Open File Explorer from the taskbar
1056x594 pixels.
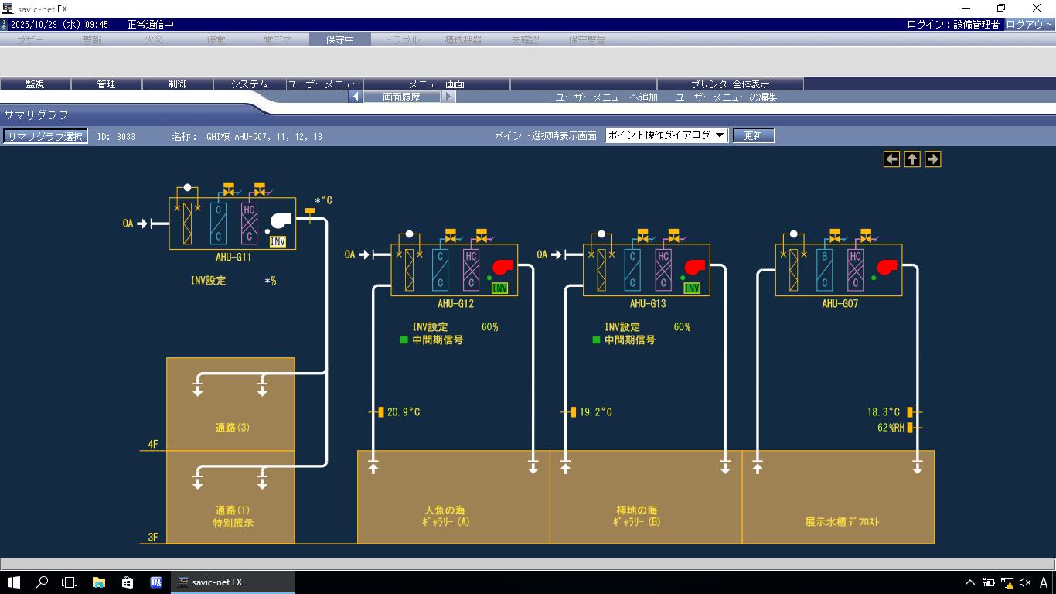99,582
